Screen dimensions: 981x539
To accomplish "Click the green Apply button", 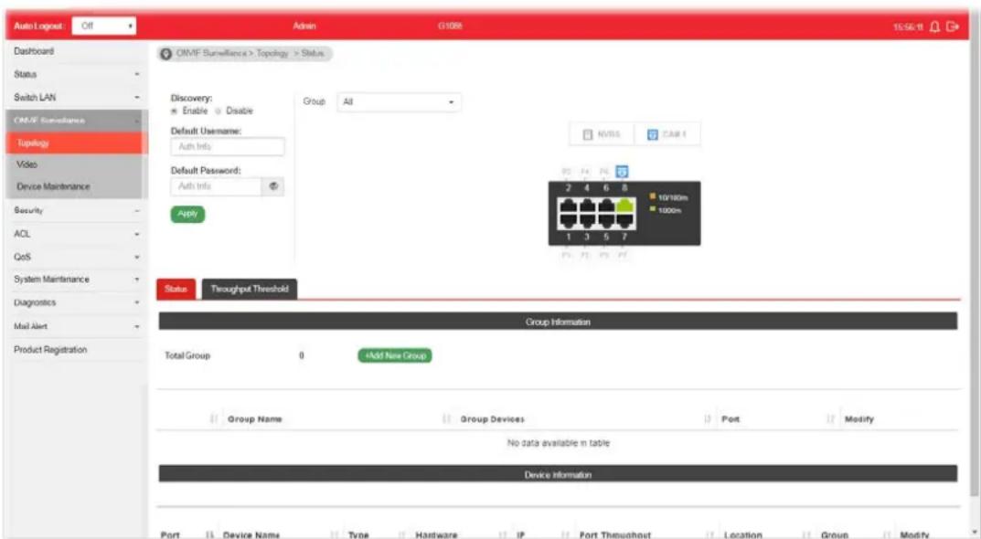I will [x=187, y=214].
